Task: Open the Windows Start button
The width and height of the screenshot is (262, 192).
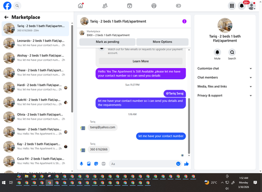Action: coord(4,183)
